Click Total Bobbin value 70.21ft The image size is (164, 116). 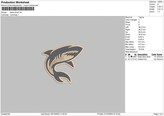141,50
